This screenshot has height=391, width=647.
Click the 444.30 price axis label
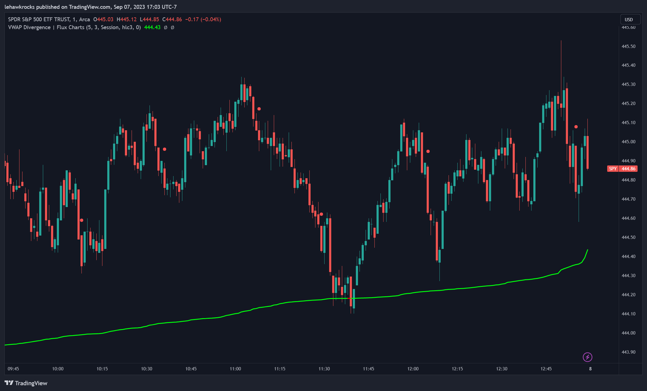[628, 275]
